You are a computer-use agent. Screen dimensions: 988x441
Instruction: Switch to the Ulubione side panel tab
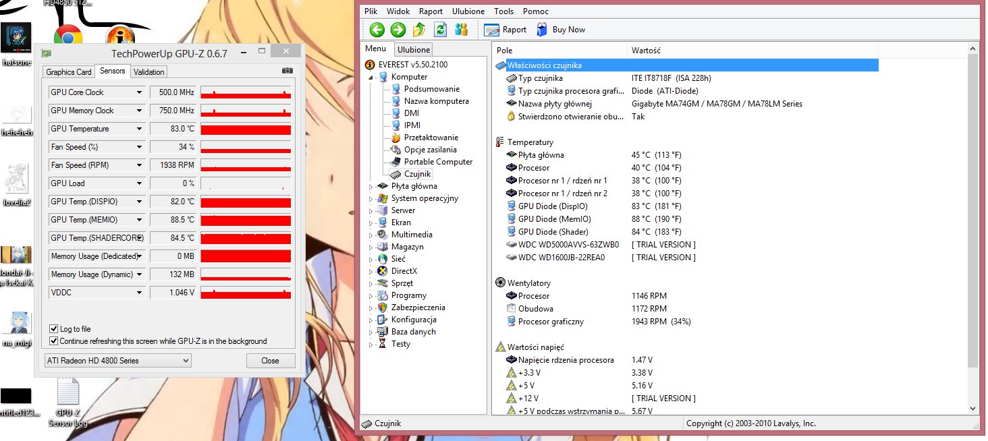click(414, 50)
